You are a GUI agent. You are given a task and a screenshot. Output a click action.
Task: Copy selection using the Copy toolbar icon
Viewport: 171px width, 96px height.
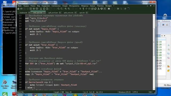[44, 9]
